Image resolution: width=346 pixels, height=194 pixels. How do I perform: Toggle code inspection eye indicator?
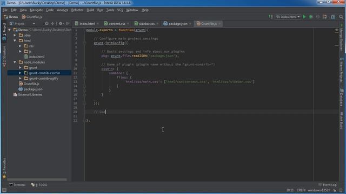(336, 30)
